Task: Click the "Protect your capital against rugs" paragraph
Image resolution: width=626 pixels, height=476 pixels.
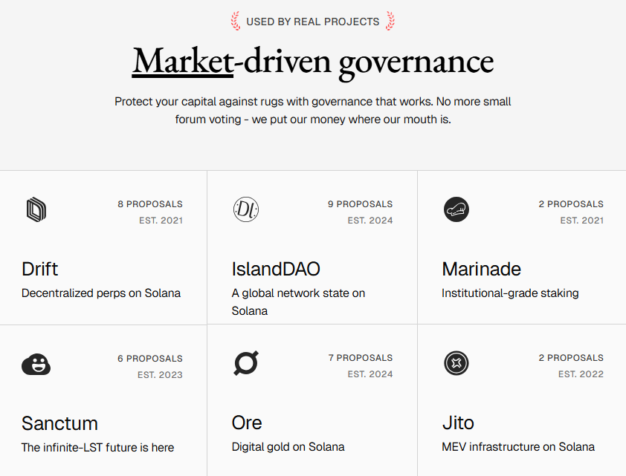Action: click(313, 111)
